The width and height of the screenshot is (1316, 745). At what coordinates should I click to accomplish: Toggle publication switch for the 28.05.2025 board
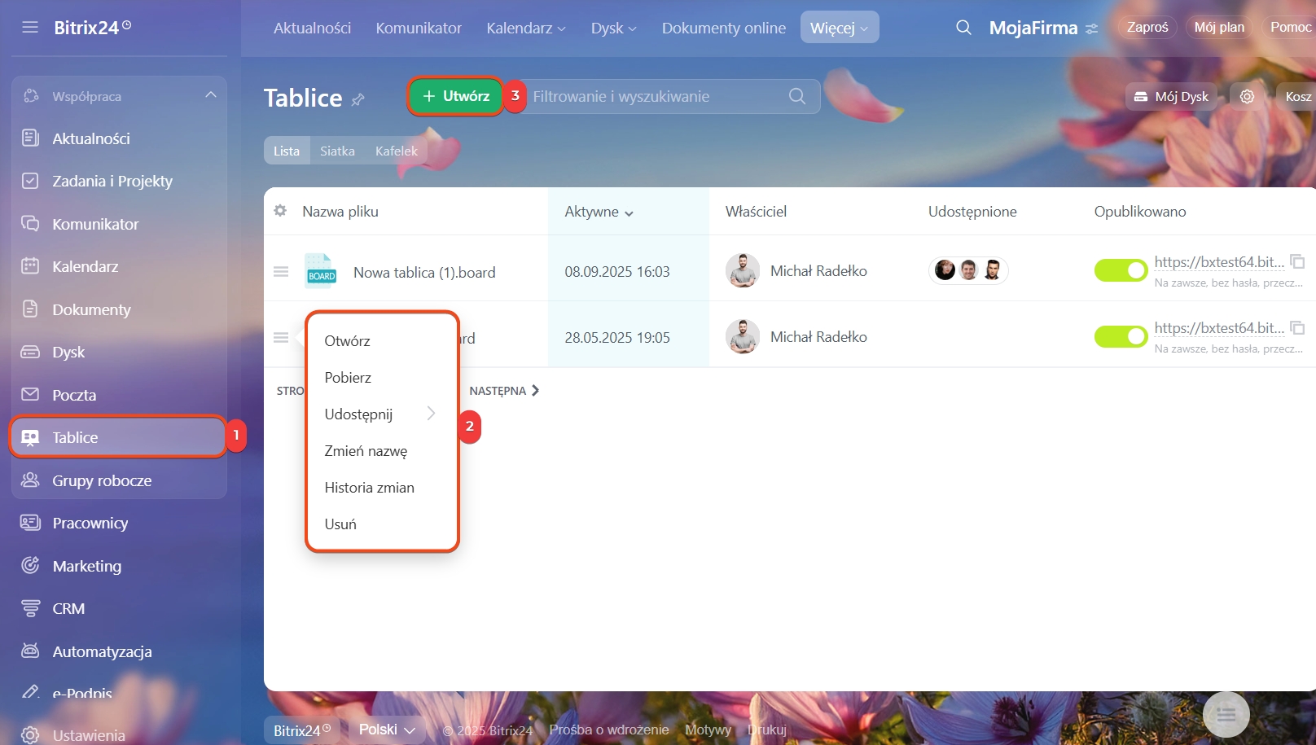pos(1121,336)
